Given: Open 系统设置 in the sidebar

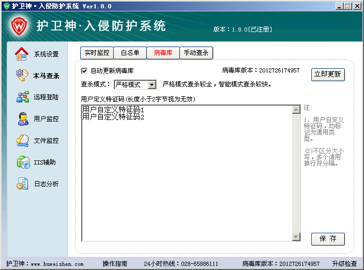Looking at the screenshot, I should click(x=46, y=54).
